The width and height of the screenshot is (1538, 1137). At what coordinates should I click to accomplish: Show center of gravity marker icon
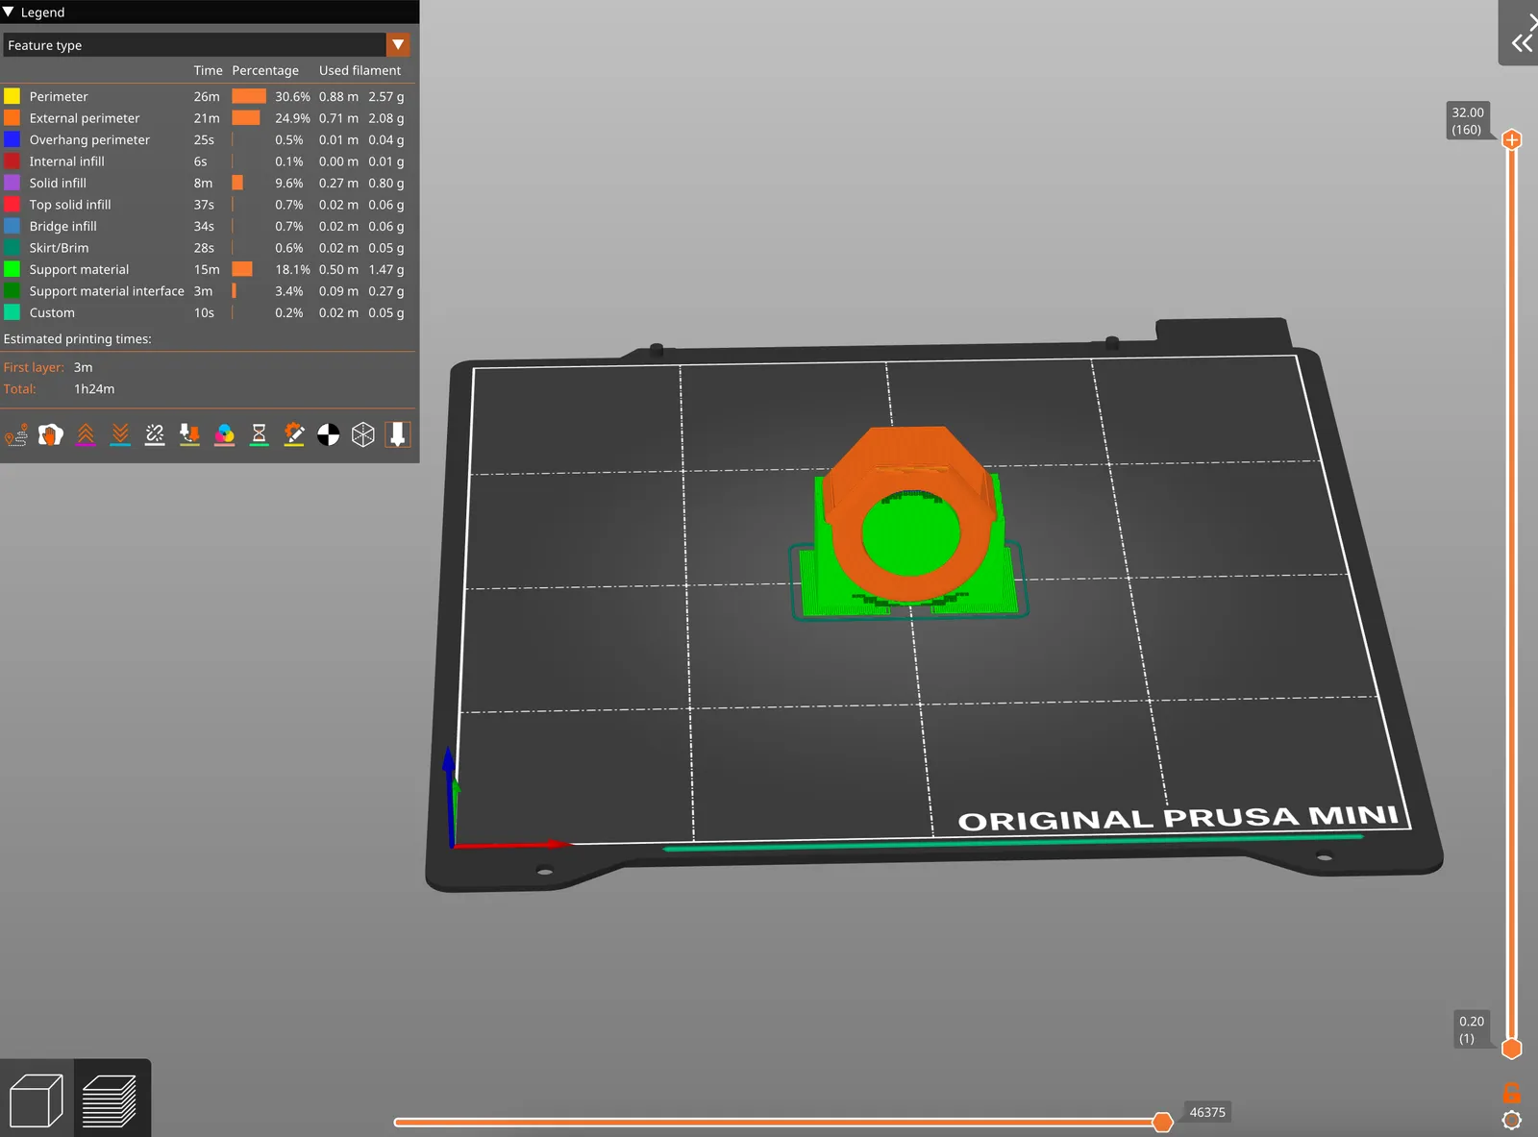coord(328,435)
